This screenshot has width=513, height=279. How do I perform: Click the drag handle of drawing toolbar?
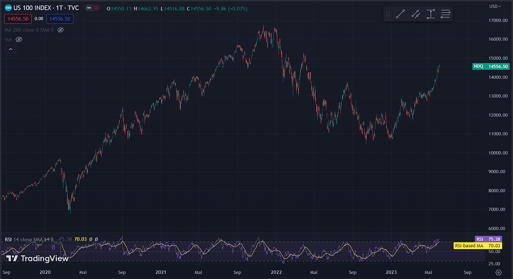[x=388, y=14]
